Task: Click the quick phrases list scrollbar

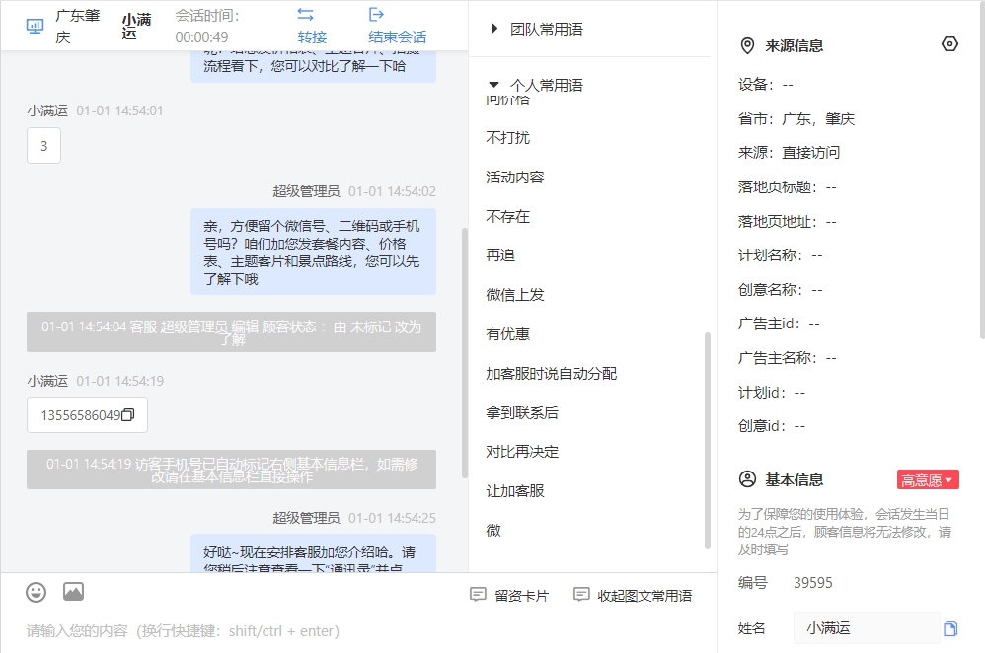Action: [708, 441]
